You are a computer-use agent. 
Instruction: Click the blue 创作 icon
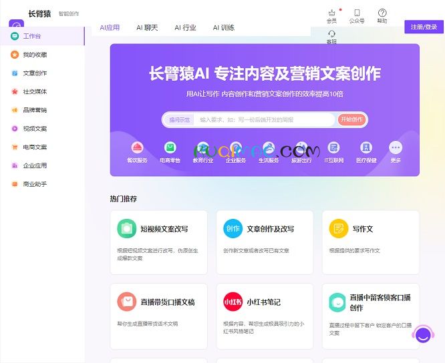(233, 228)
